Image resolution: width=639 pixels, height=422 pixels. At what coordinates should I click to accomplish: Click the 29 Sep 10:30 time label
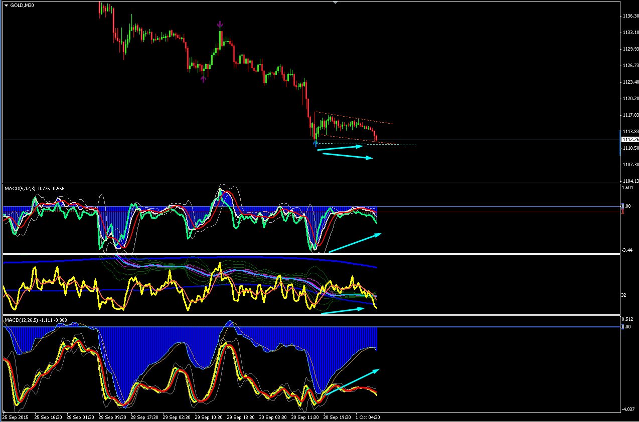click(x=209, y=416)
